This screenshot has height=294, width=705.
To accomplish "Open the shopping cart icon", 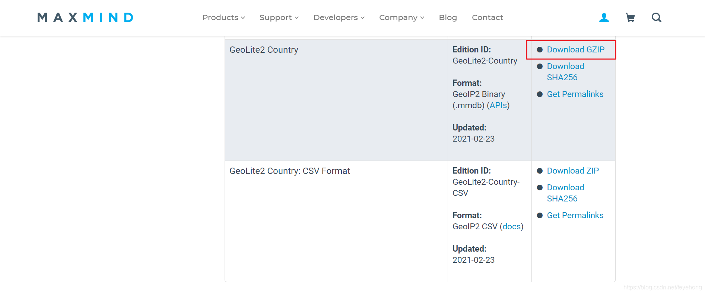I will click(x=630, y=17).
